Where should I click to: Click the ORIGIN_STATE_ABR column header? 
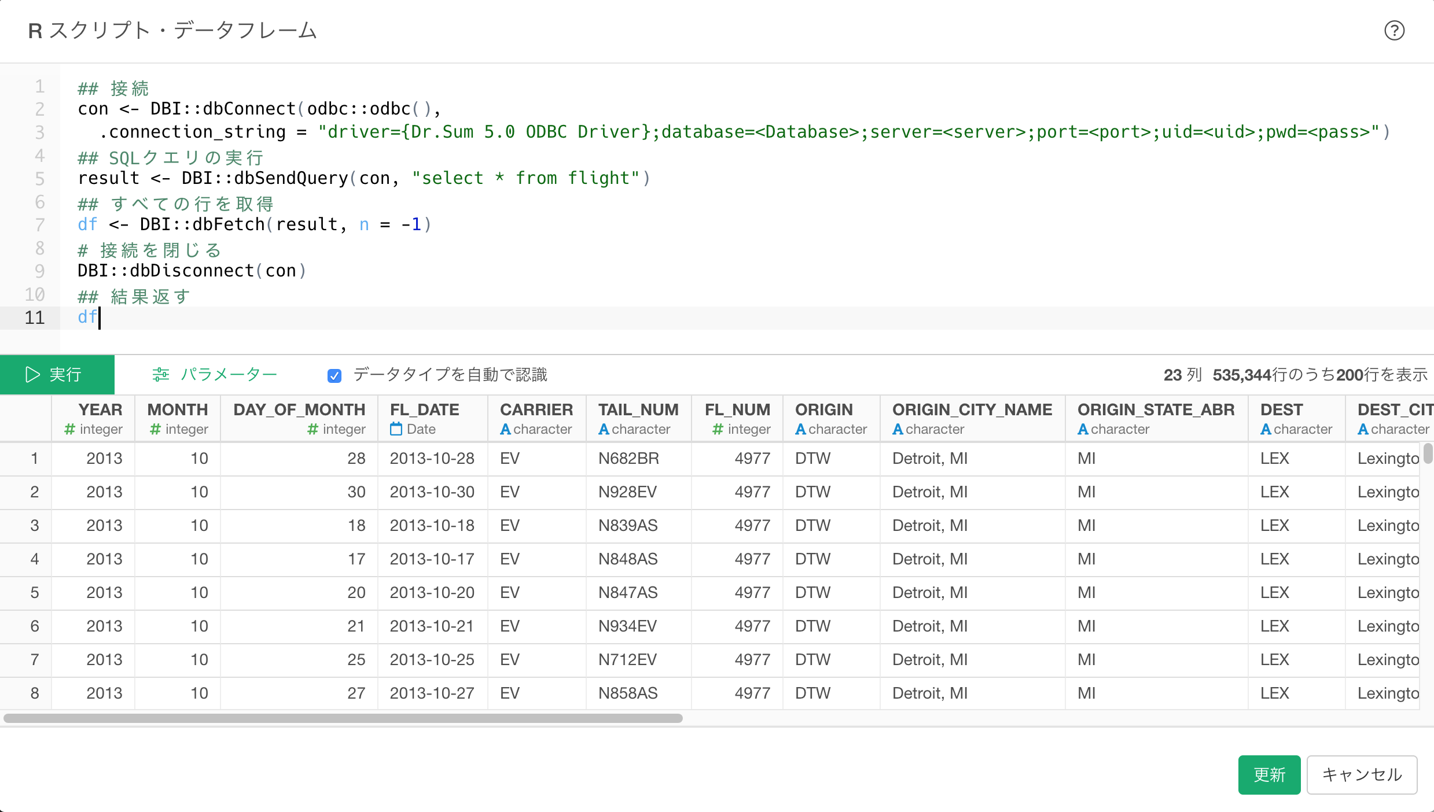[1157, 419]
